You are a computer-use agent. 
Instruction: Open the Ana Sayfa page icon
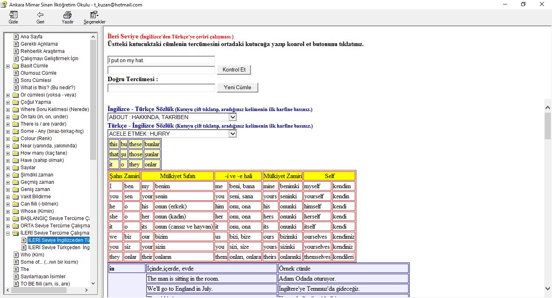pos(16,37)
